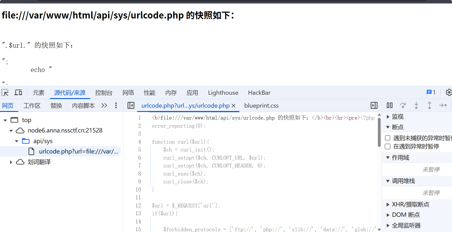Open DevTools settings gear
The image size is (452, 232).
click(x=449, y=92)
